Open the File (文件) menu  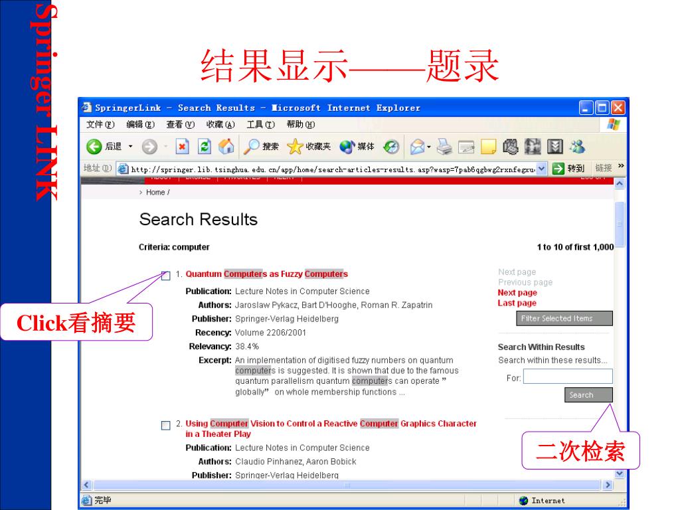point(100,124)
